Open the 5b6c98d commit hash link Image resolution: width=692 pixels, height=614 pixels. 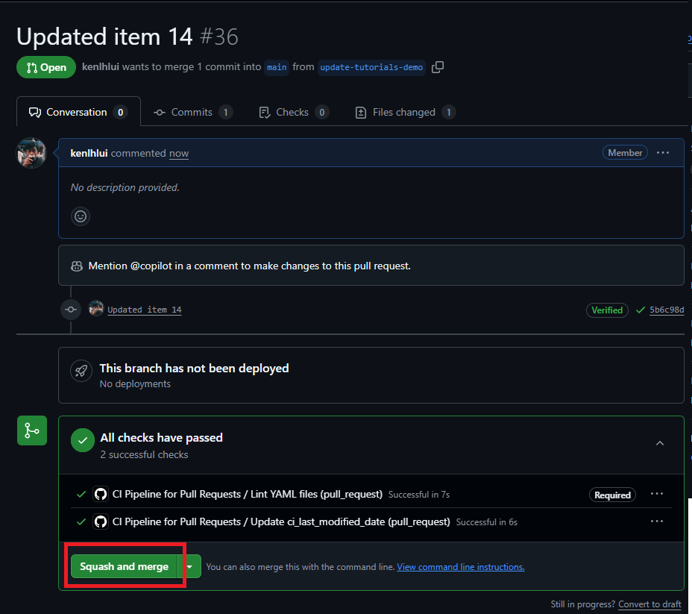click(x=667, y=310)
